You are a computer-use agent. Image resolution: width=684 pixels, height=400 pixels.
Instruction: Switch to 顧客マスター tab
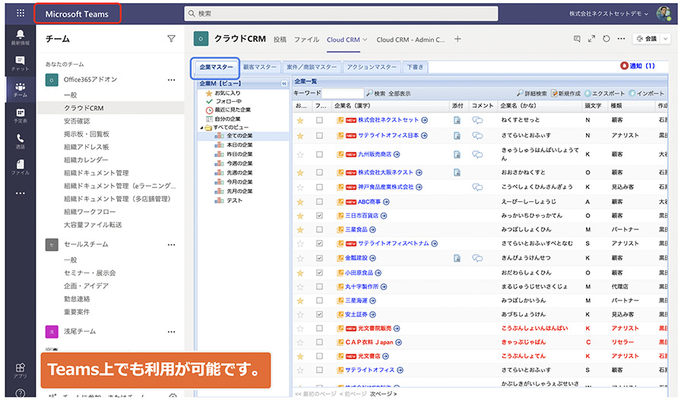260,67
